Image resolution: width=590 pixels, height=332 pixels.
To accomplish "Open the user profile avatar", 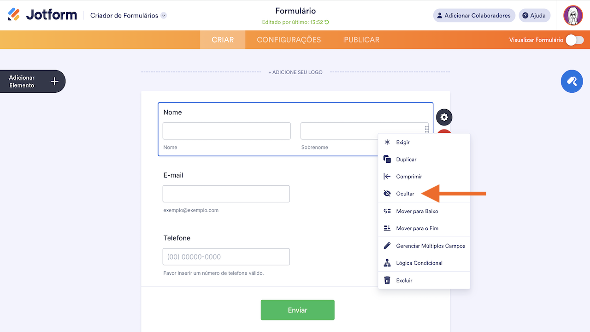I will point(573,15).
